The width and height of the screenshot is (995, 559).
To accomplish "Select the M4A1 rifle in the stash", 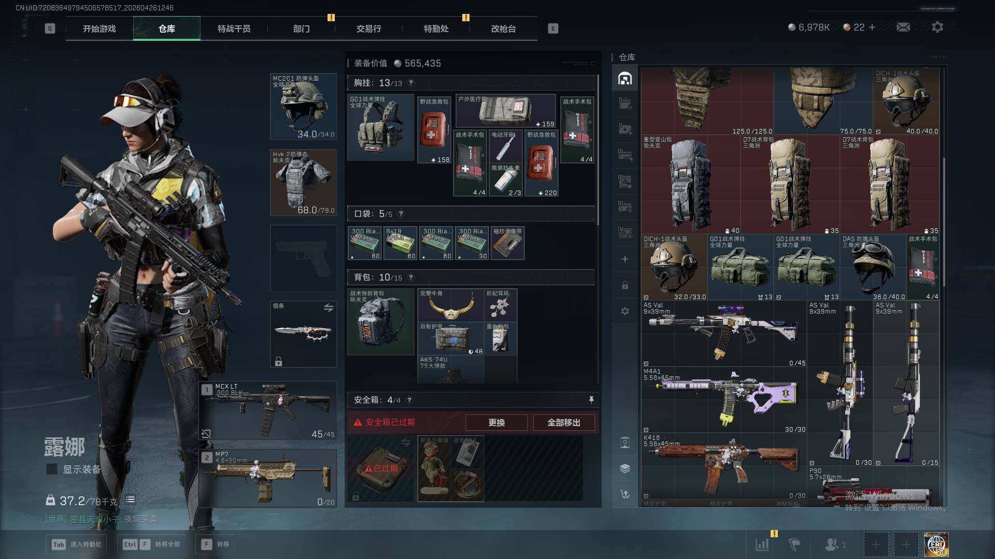I will point(724,400).
